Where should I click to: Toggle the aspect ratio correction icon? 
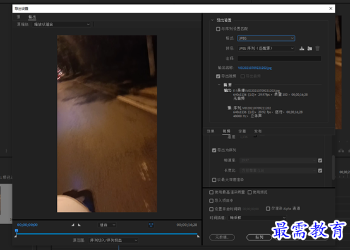tap(151, 225)
